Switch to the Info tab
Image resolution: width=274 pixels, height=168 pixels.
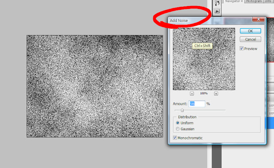268,1
